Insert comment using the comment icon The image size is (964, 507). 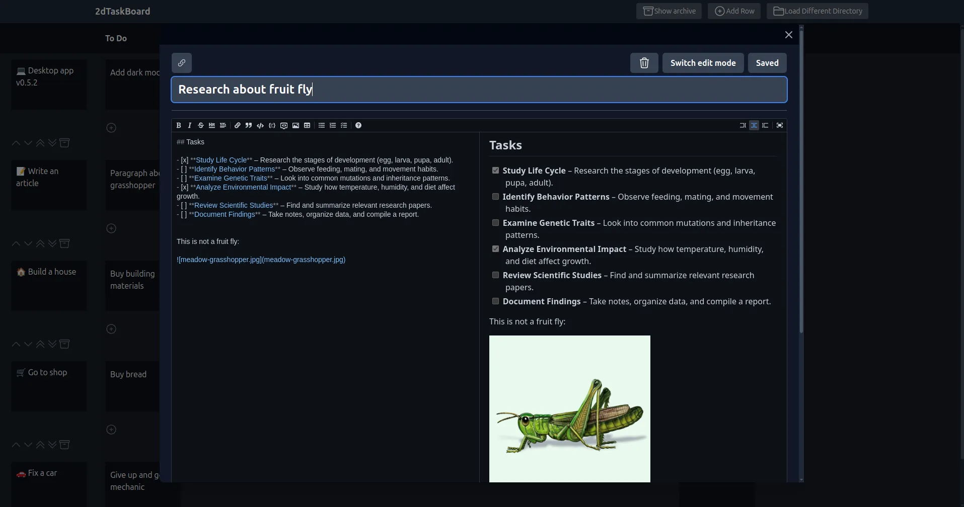click(284, 125)
